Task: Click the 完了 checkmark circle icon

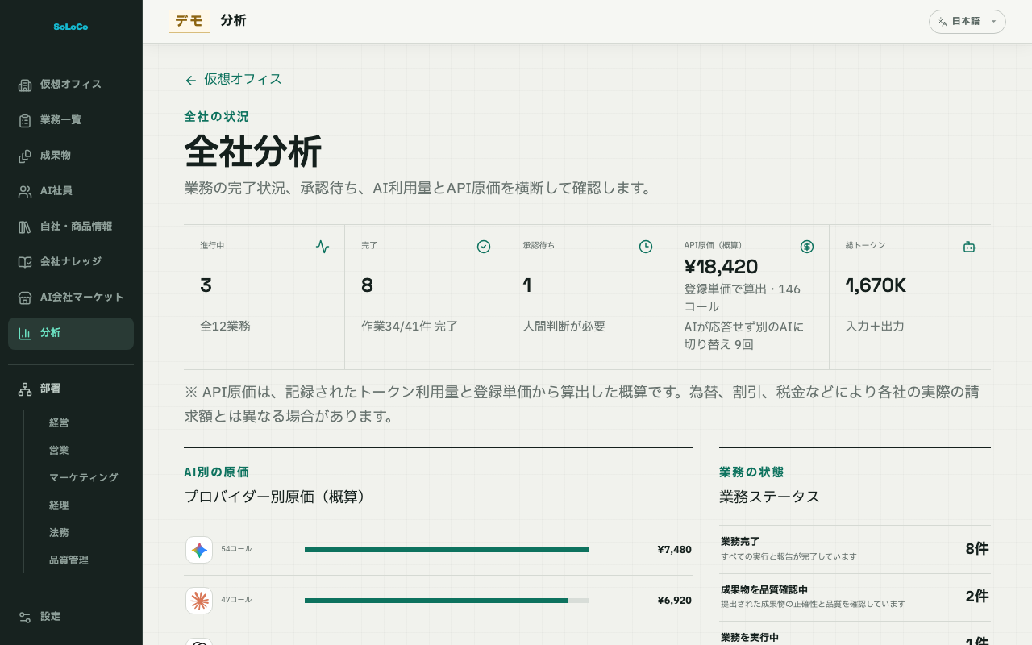Action: tap(484, 247)
